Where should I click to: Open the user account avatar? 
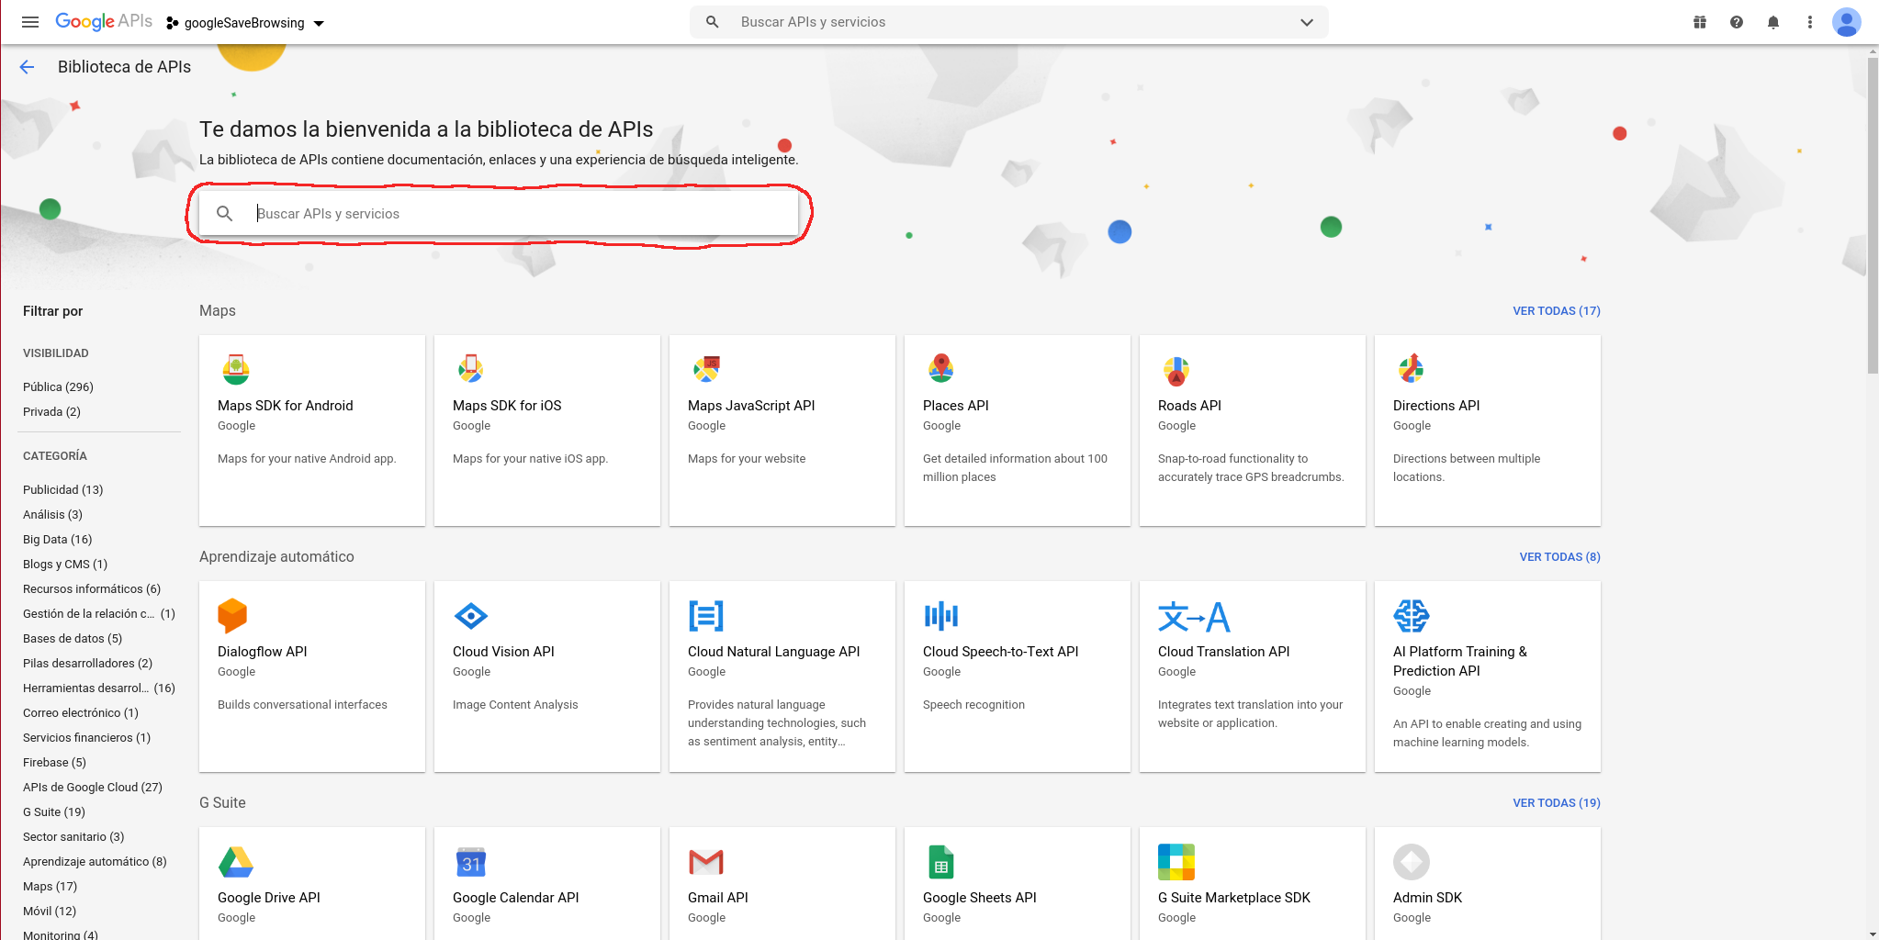tap(1846, 22)
